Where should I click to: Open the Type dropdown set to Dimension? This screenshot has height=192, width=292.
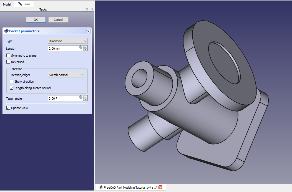tap(68, 41)
